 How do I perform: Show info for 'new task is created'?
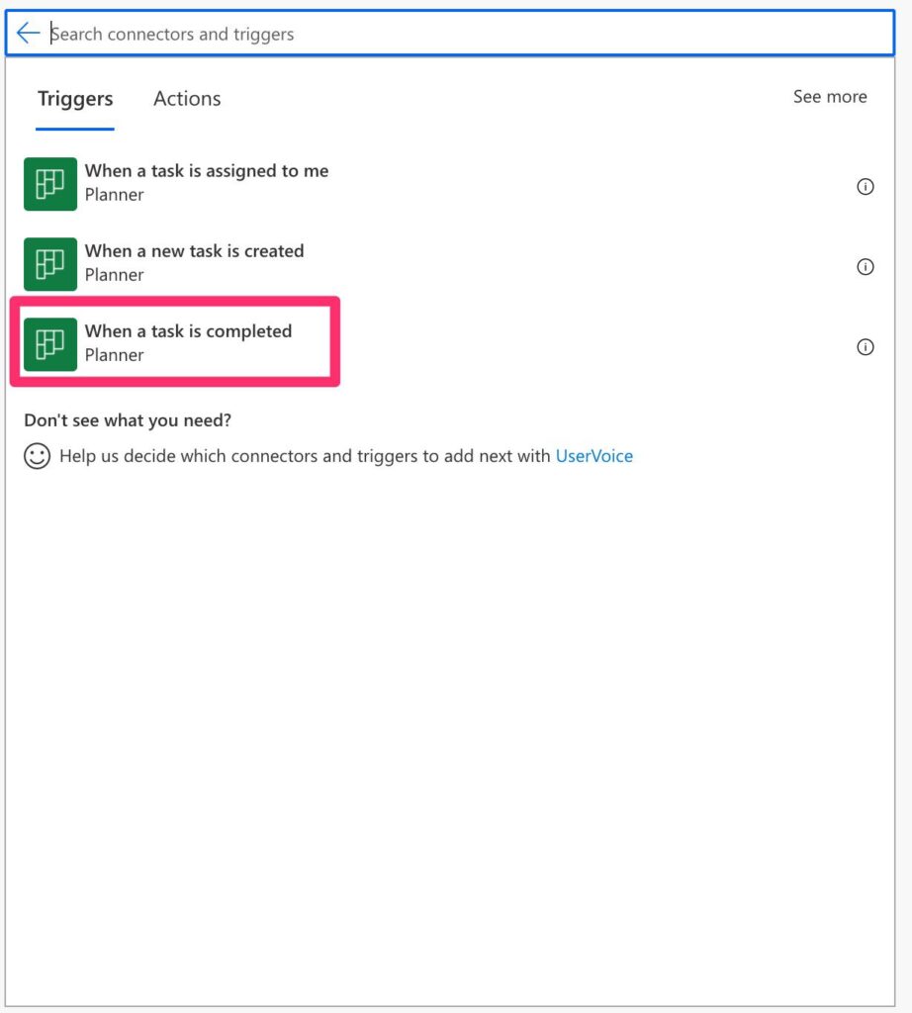[x=865, y=267]
